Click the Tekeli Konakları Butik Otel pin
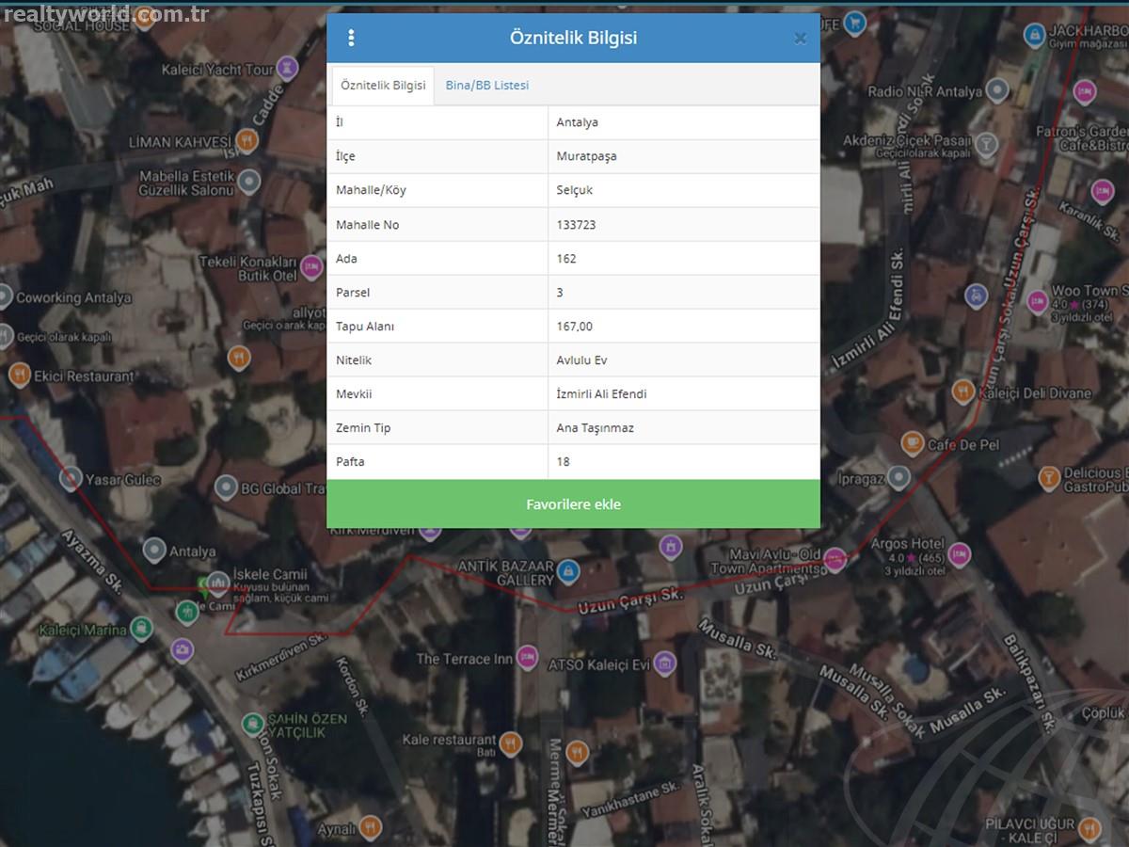 [x=311, y=268]
